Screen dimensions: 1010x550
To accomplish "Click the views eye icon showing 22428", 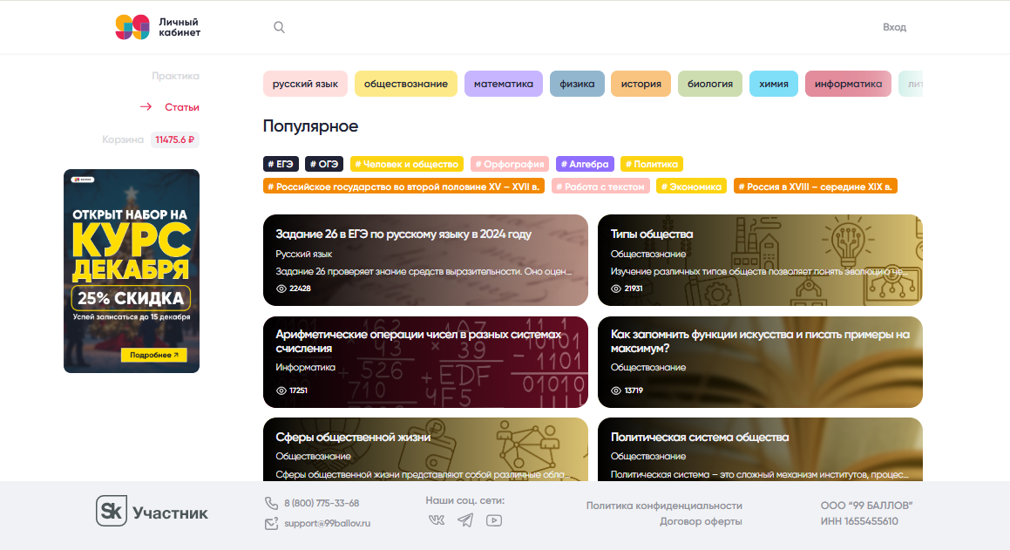I will pos(281,289).
